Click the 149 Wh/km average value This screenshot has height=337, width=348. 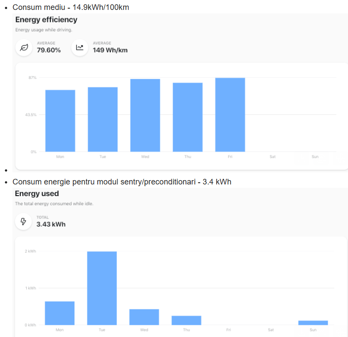(x=110, y=50)
